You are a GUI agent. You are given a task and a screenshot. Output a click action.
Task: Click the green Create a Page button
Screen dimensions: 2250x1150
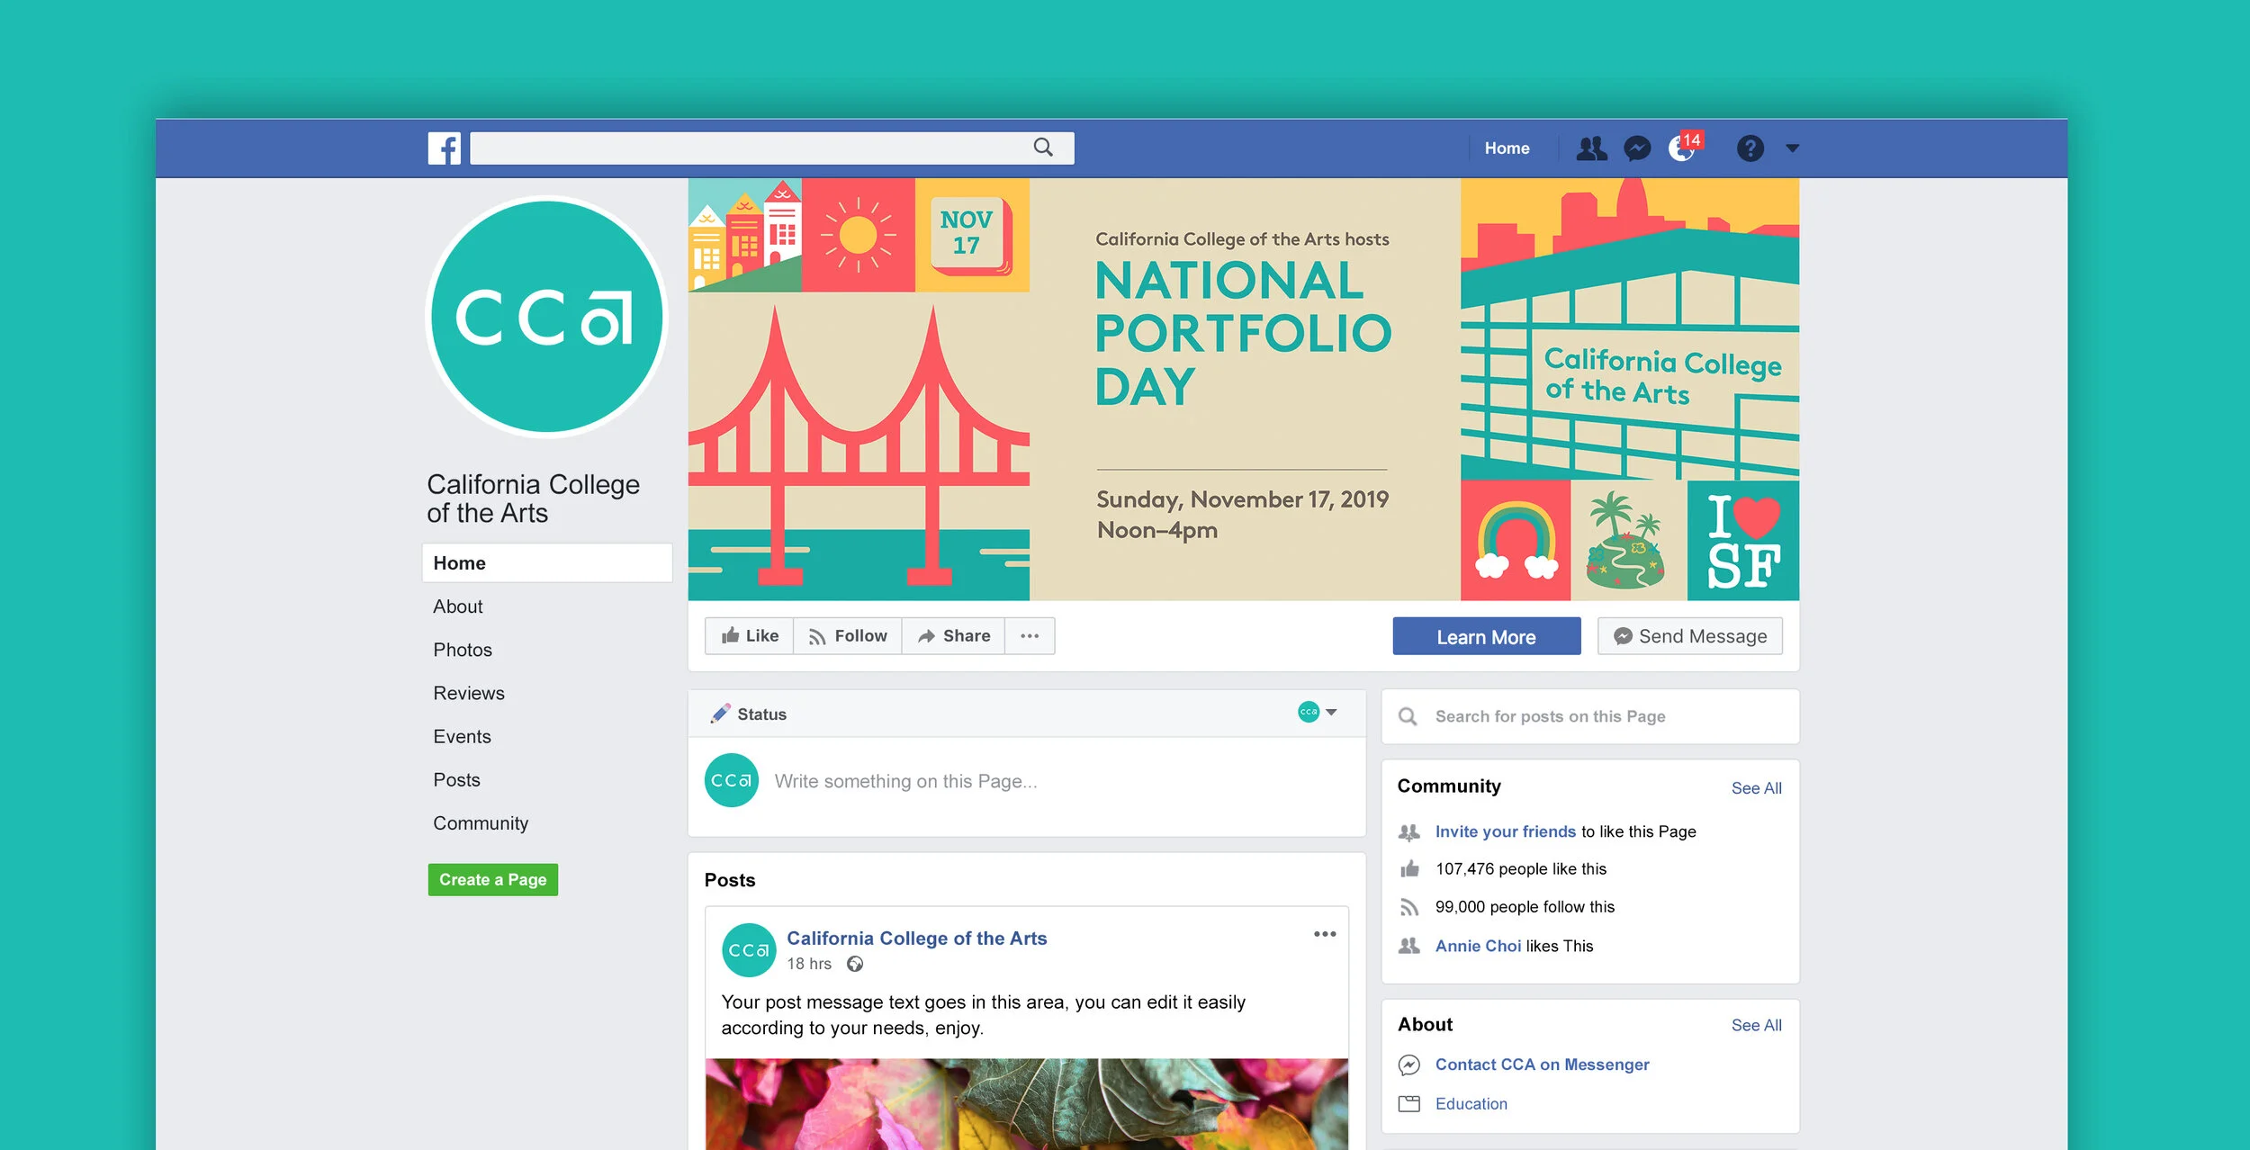click(x=492, y=879)
